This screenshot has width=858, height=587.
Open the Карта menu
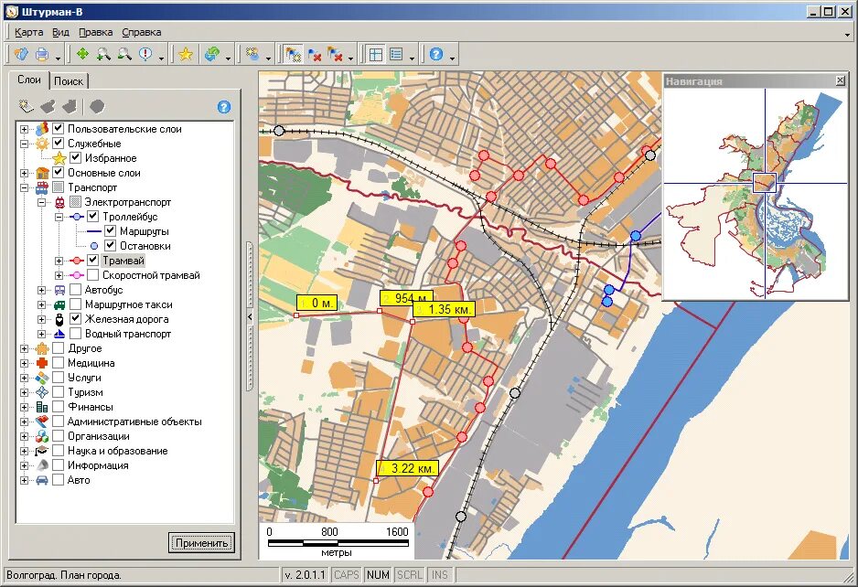coord(28,32)
